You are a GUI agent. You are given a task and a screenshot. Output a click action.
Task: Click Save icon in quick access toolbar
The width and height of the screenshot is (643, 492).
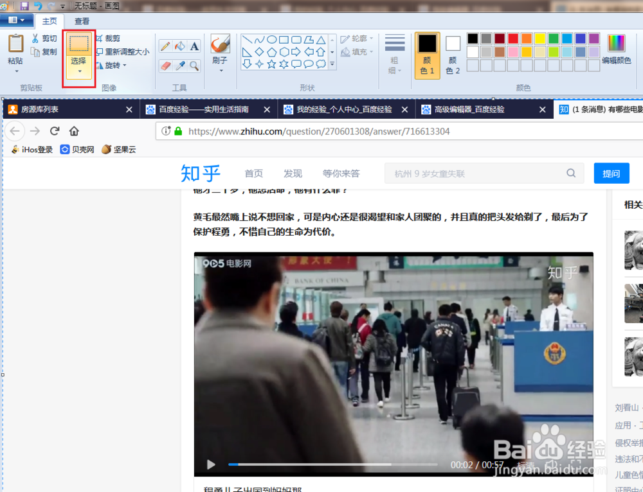click(24, 6)
